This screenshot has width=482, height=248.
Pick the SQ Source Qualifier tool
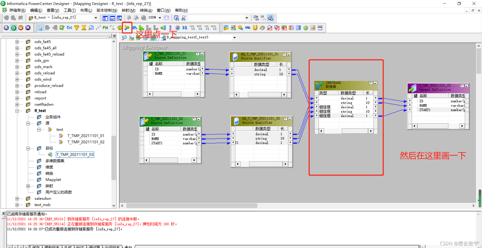tap(185, 28)
